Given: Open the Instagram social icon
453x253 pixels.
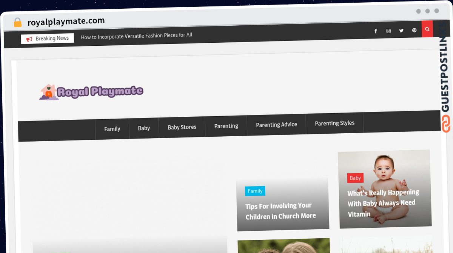Looking at the screenshot, I should [x=388, y=31].
